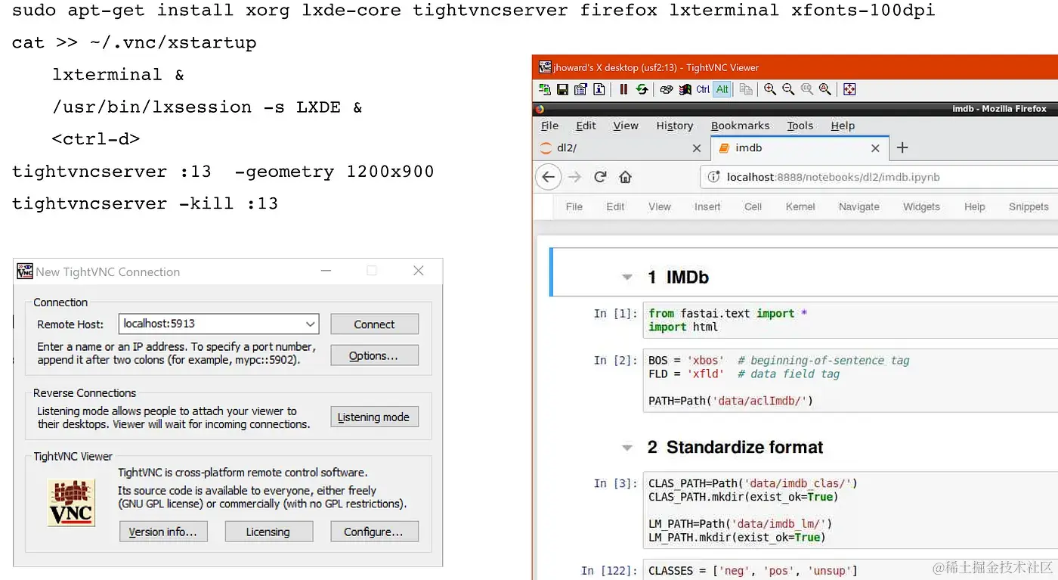
Task: Click the localhost:8888 address bar
Action: (879, 177)
